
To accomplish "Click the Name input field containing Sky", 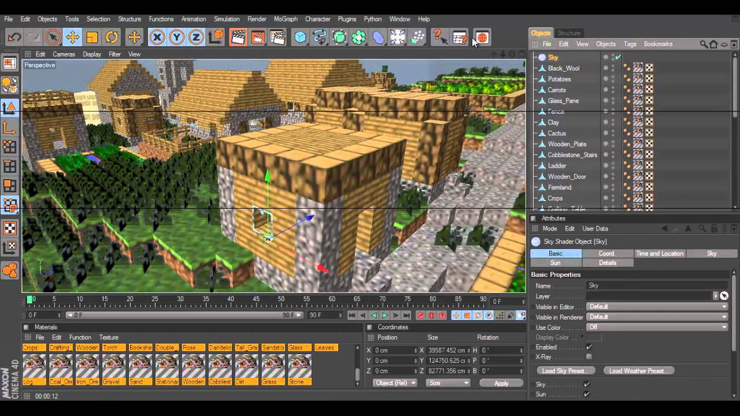I will (x=657, y=285).
